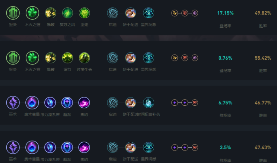Screen dimensions: 277x163
Task: Click the 法力流系带 icon in the last row
Action: coord(50,148)
